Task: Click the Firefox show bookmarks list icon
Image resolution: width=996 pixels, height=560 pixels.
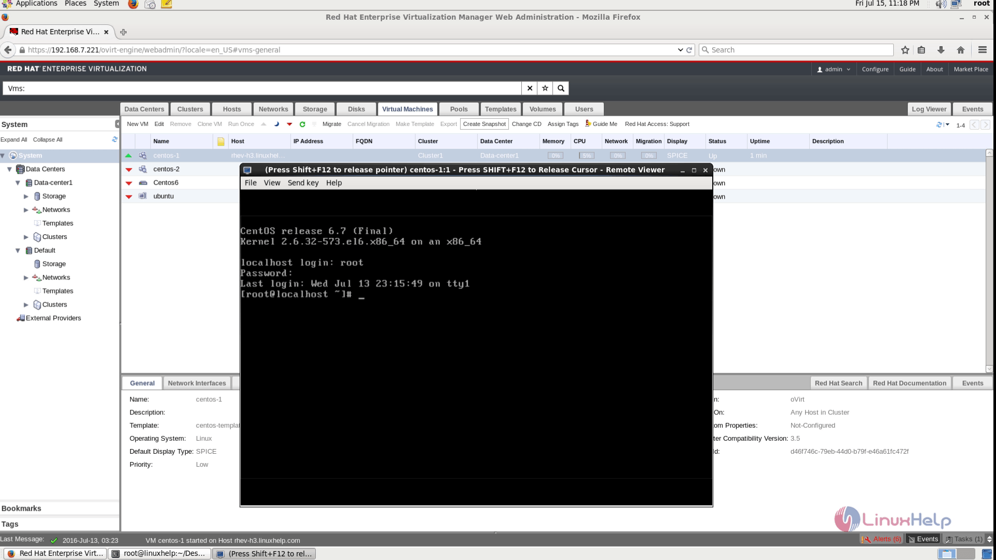Action: click(921, 50)
